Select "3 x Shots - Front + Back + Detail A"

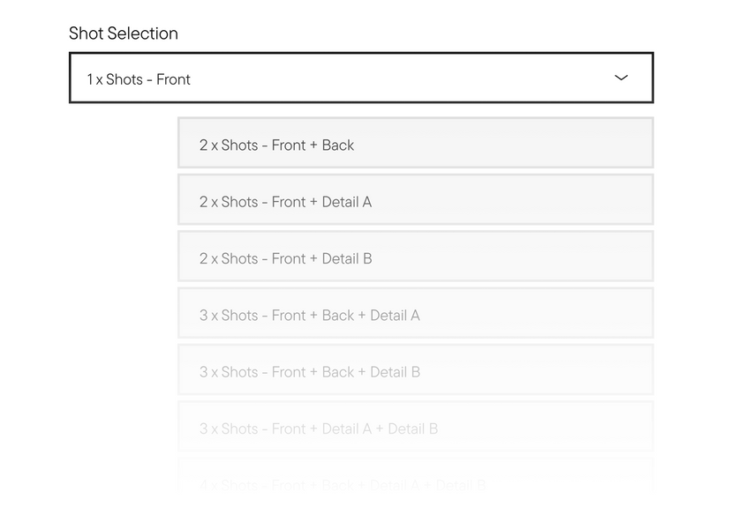click(415, 313)
